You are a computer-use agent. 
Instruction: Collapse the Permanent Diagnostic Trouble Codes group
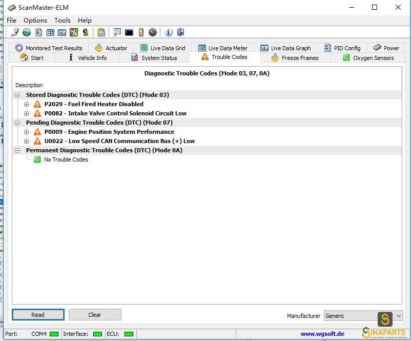coord(17,150)
